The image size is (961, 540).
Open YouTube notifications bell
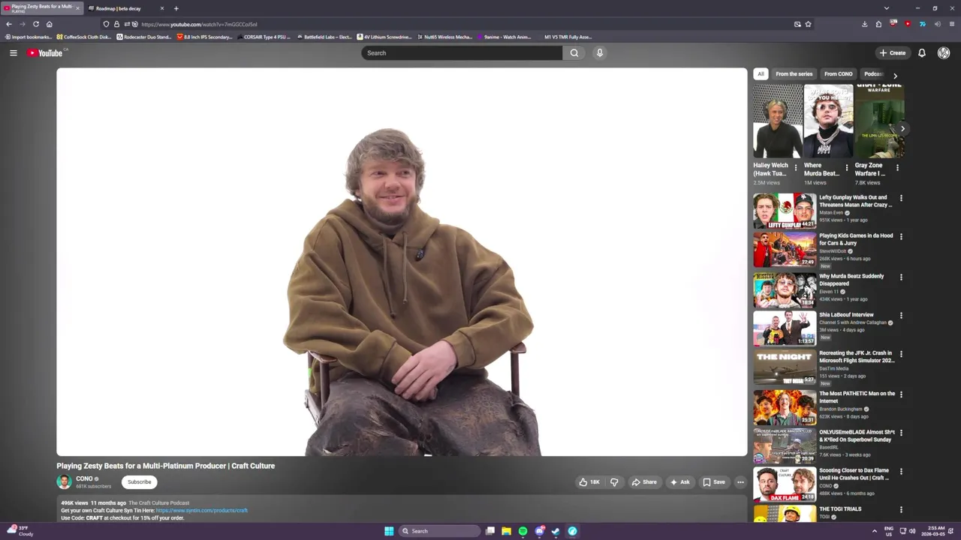point(922,52)
